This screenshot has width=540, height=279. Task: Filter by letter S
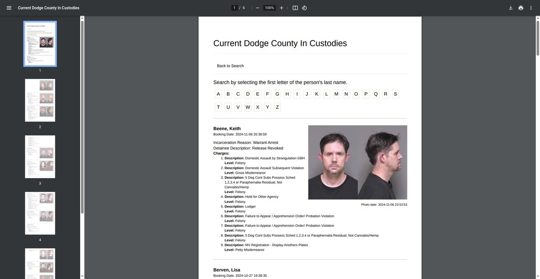[396, 94]
